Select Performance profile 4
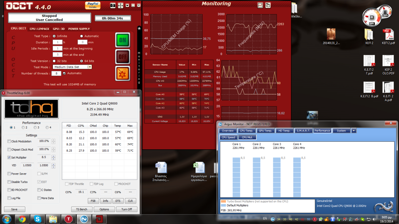Image resolution: width=399 pixels, height=224 pixels. click(47, 127)
